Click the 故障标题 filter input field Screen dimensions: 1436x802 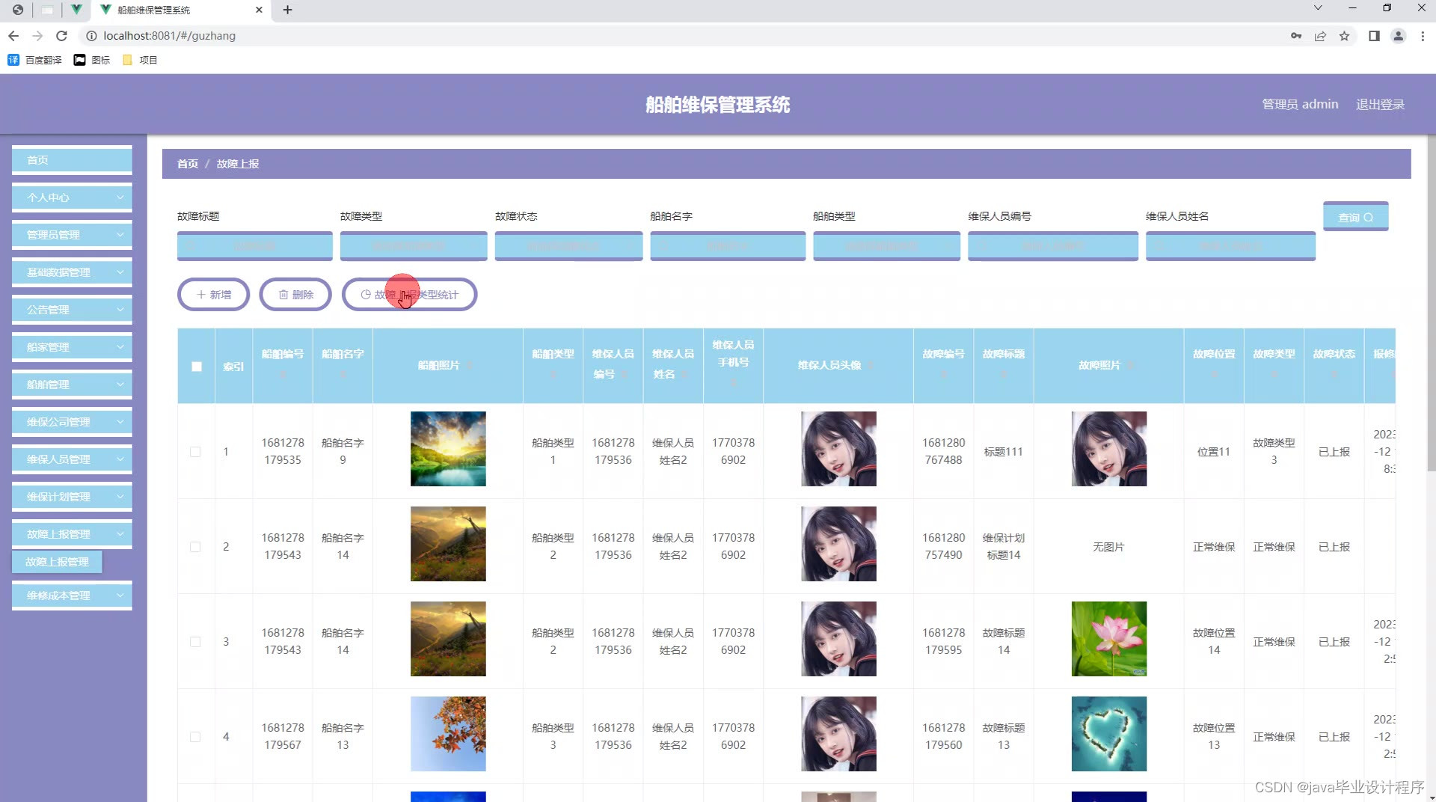254,246
